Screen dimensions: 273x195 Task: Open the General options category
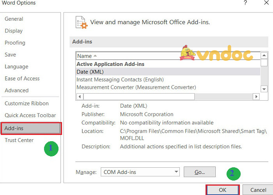point(14,19)
